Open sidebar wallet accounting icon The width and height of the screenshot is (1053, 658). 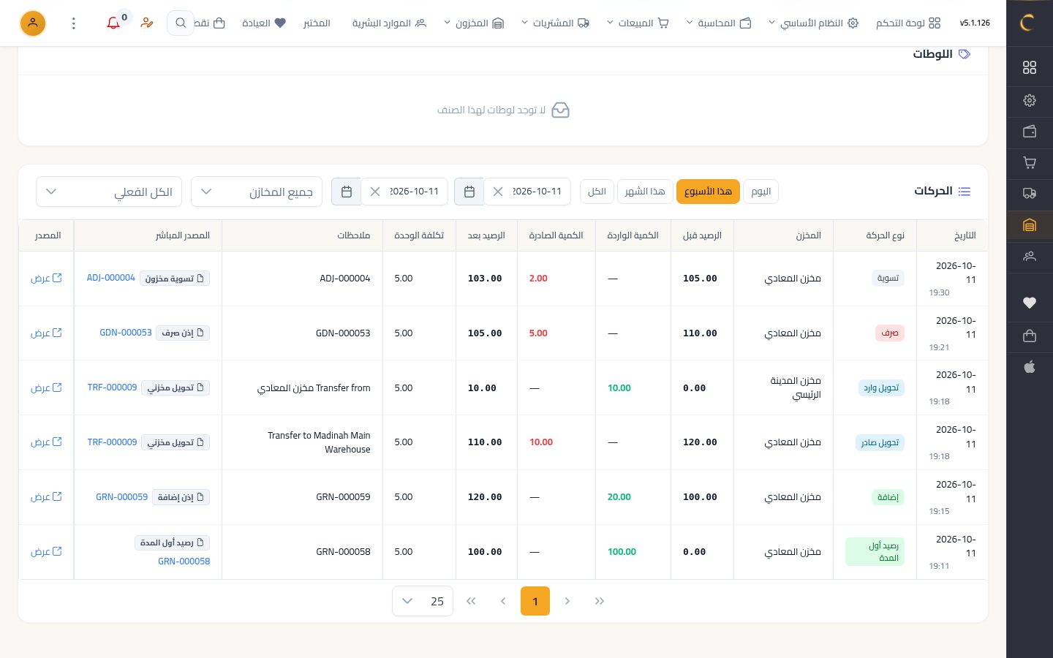pyautogui.click(x=1030, y=132)
